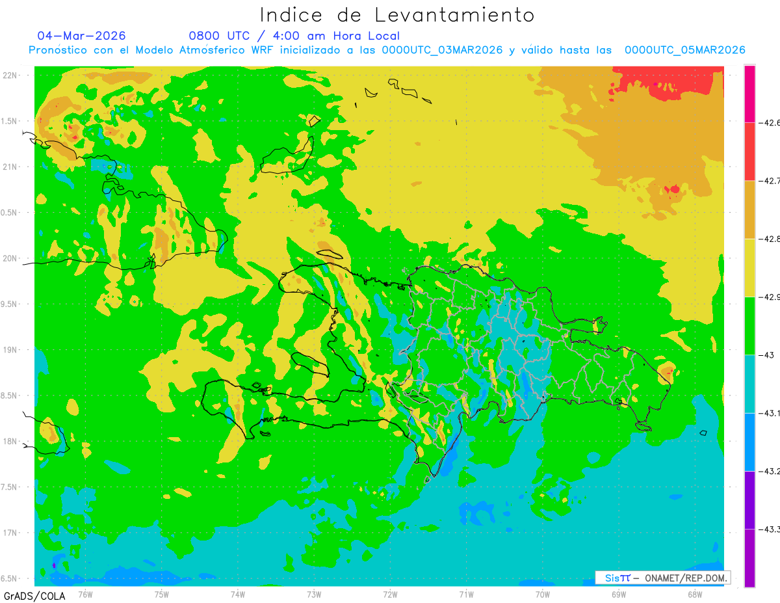Image resolution: width=780 pixels, height=603 pixels.
Task: Click the latitude label "1.5N"
Action: pyautogui.click(x=10, y=121)
